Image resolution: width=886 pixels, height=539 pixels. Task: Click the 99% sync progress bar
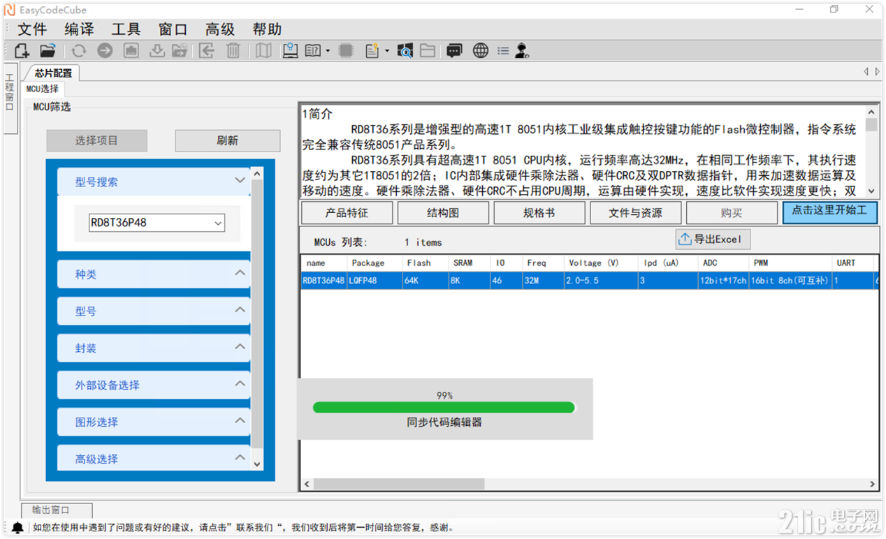point(444,407)
